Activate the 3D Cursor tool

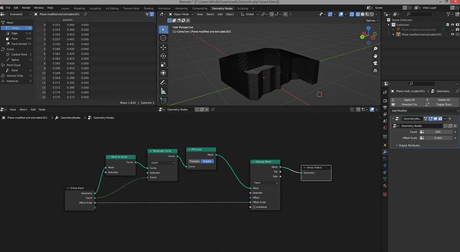(163, 38)
